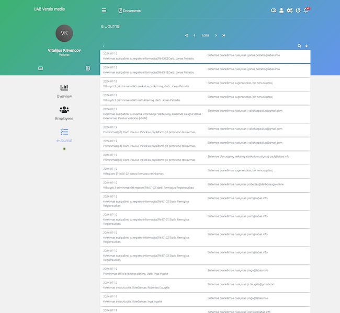
Task: Open the contact card icon in sidebar
Action: click(88, 68)
